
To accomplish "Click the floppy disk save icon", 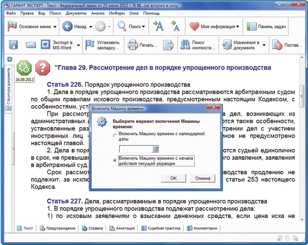I will [13, 45].
